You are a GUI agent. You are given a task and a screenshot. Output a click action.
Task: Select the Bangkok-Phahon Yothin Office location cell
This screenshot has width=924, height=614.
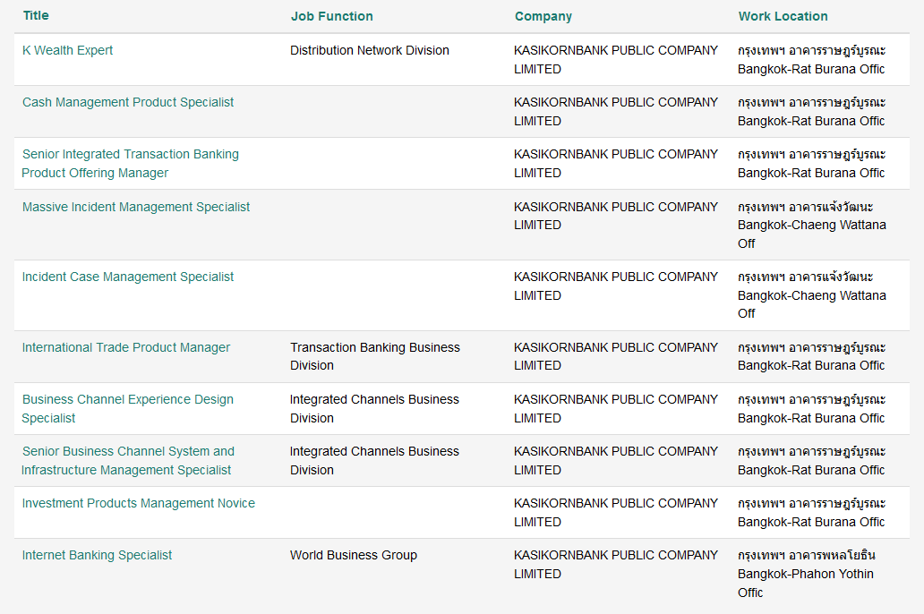click(x=806, y=574)
